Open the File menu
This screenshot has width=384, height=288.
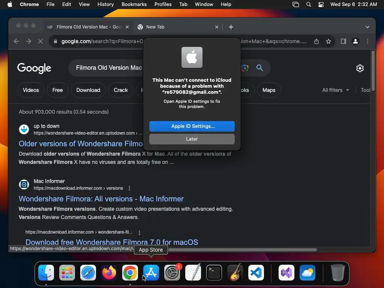coord(51,4)
